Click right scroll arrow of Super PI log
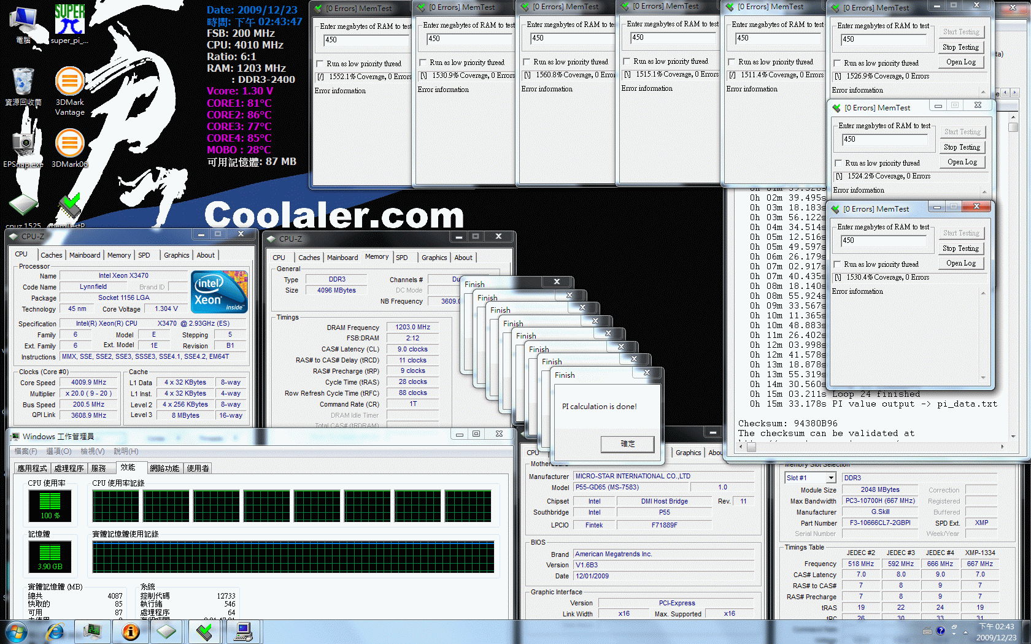The image size is (1031, 644). [x=1002, y=447]
